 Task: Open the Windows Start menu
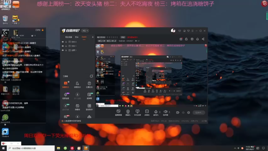point(3,148)
